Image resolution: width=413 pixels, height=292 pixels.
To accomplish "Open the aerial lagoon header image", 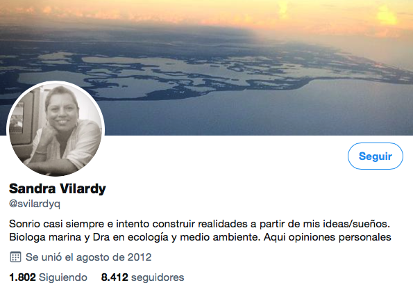I will [207, 67].
